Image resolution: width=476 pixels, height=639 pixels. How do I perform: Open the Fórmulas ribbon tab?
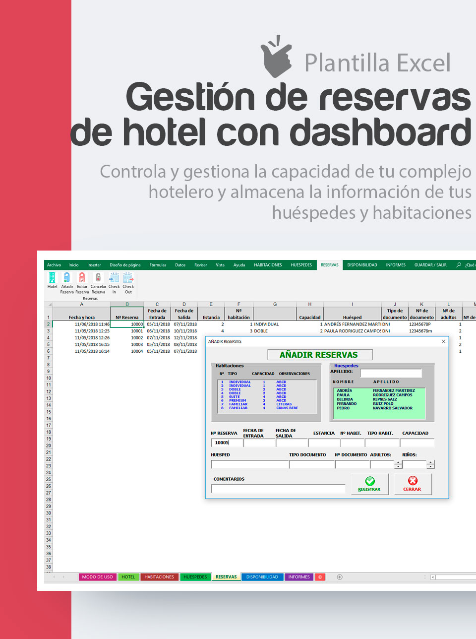(x=158, y=265)
